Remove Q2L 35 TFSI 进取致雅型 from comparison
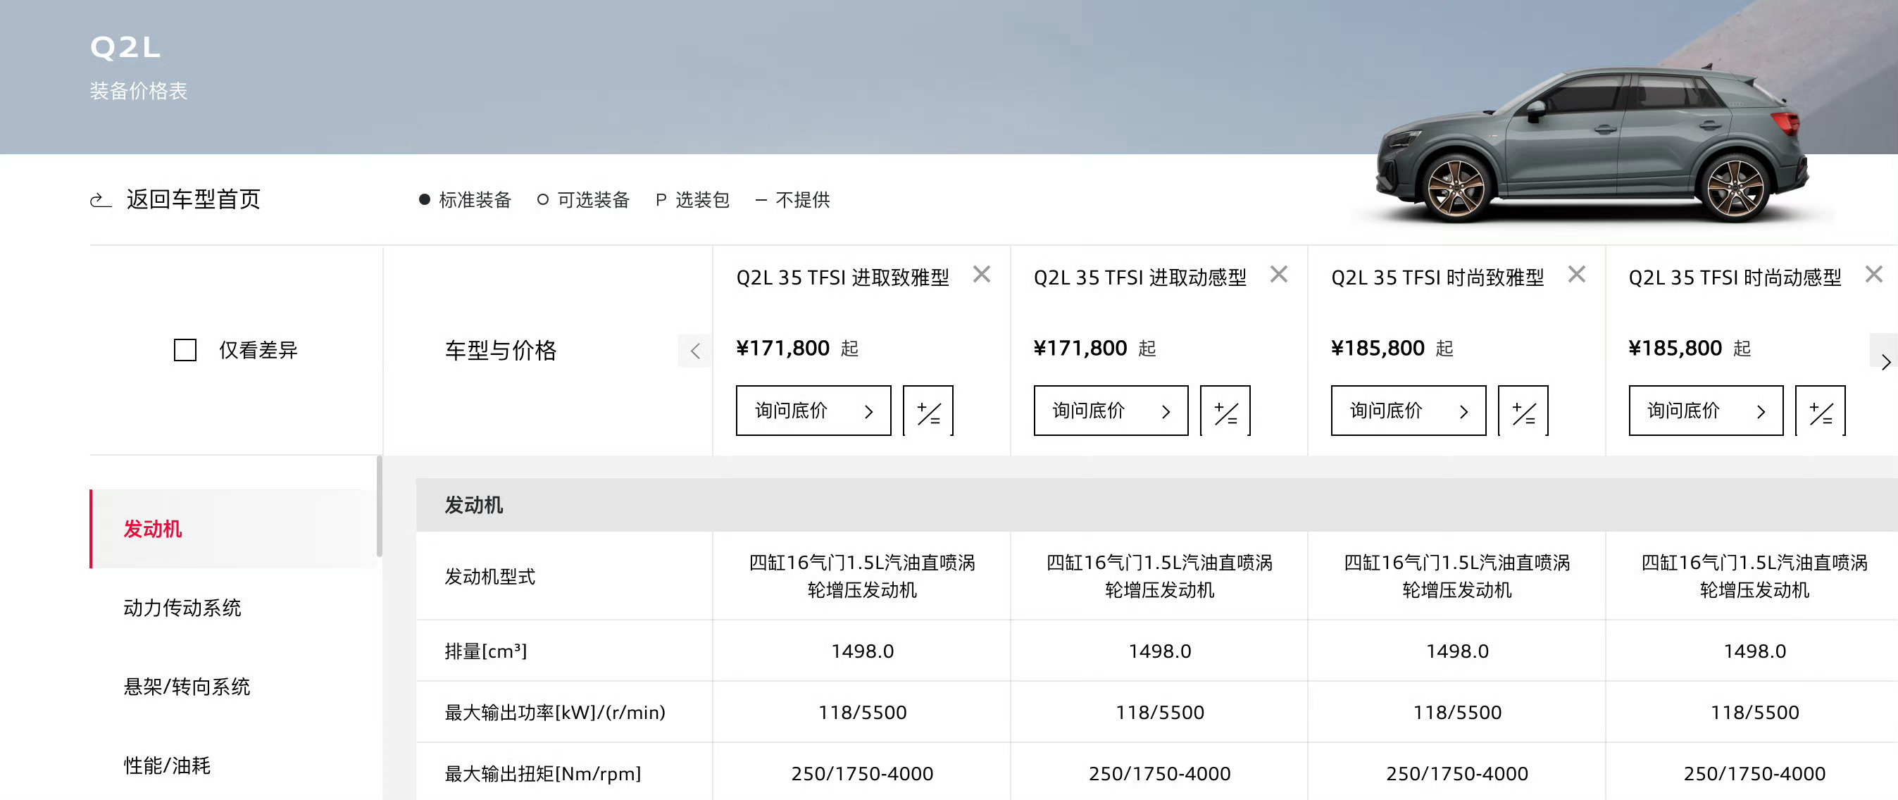Viewport: 1898px width, 800px height. [x=982, y=274]
